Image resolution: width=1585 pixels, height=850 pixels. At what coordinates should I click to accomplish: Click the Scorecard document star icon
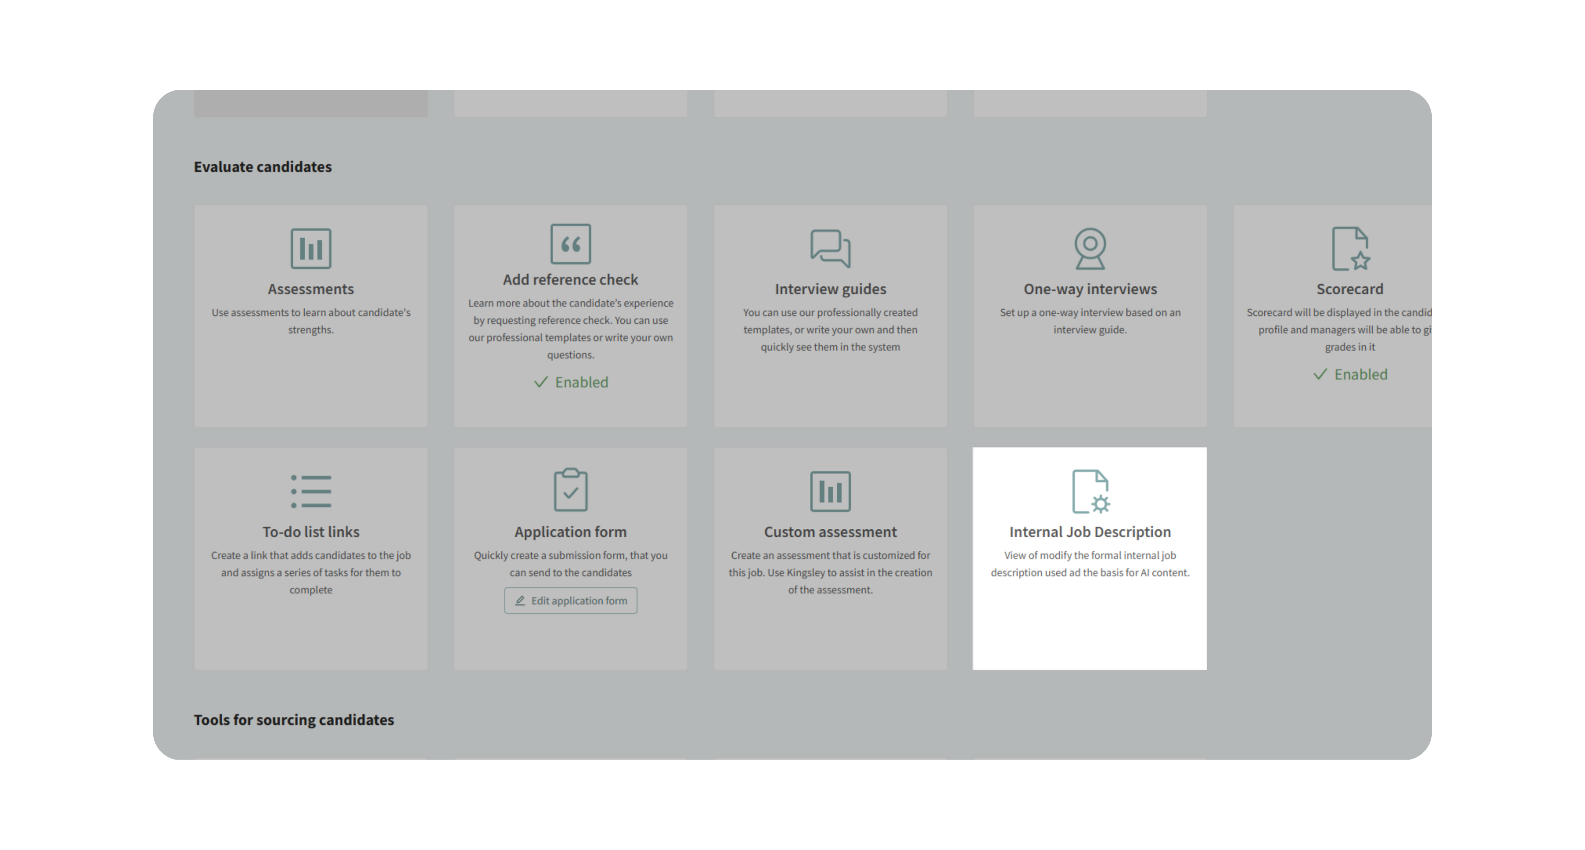pyautogui.click(x=1350, y=248)
